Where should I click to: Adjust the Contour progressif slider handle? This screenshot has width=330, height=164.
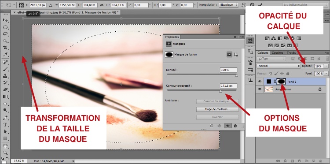pos(220,91)
